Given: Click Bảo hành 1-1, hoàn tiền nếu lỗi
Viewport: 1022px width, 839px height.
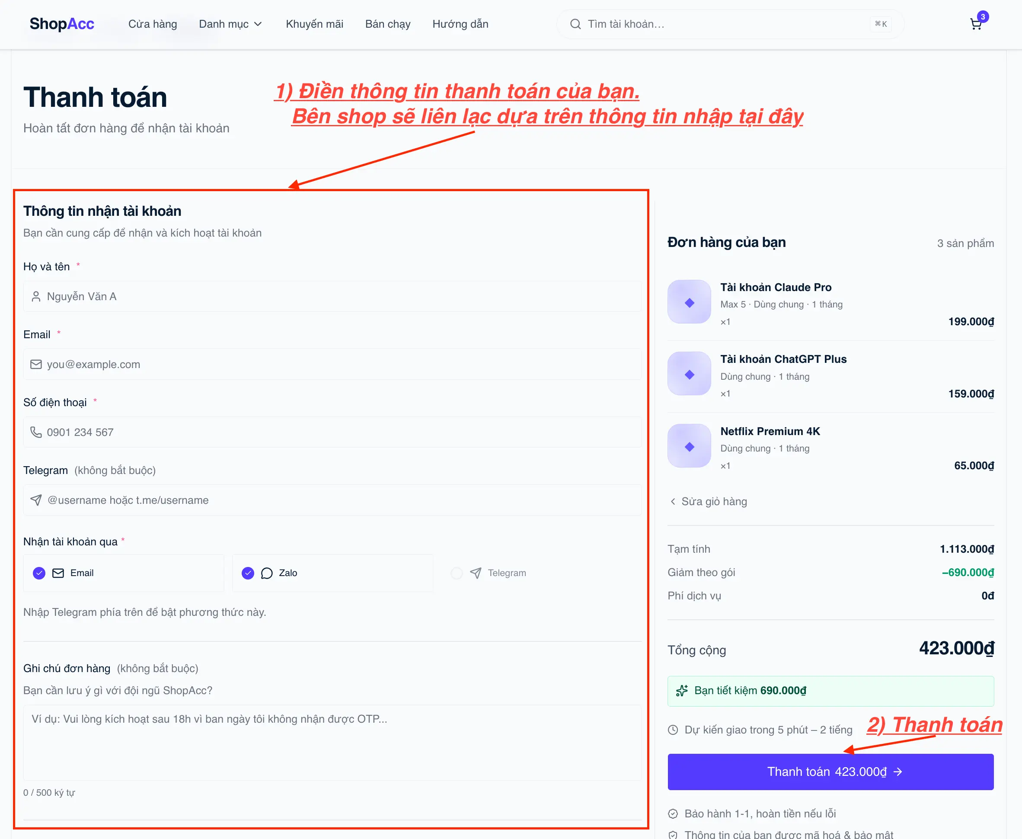Looking at the screenshot, I should [760, 814].
